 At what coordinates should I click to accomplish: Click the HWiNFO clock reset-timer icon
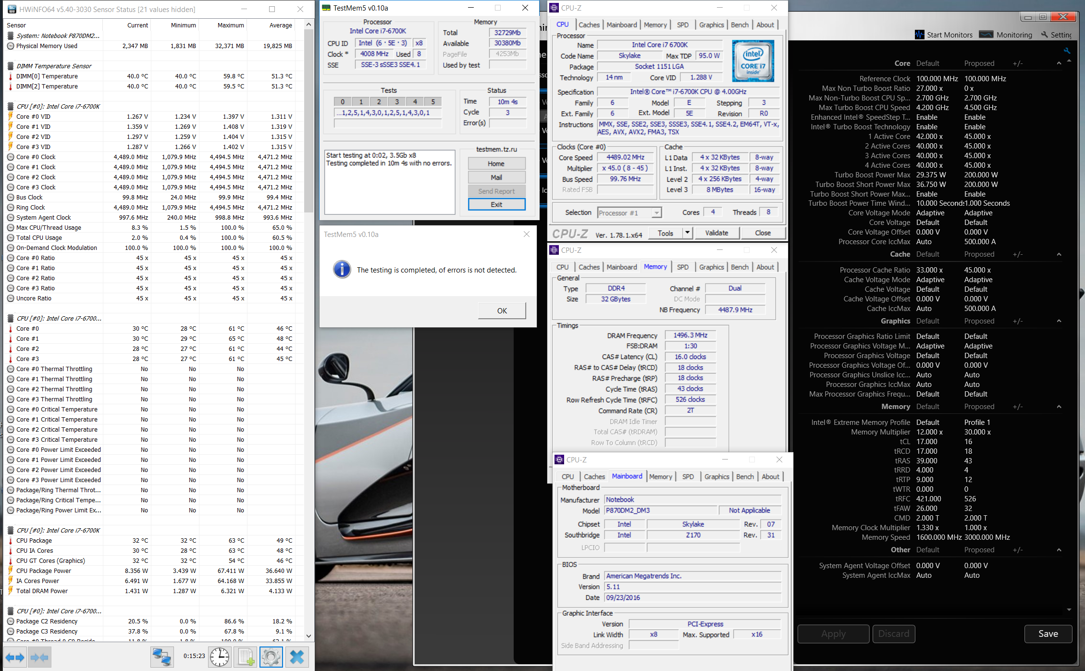point(220,657)
